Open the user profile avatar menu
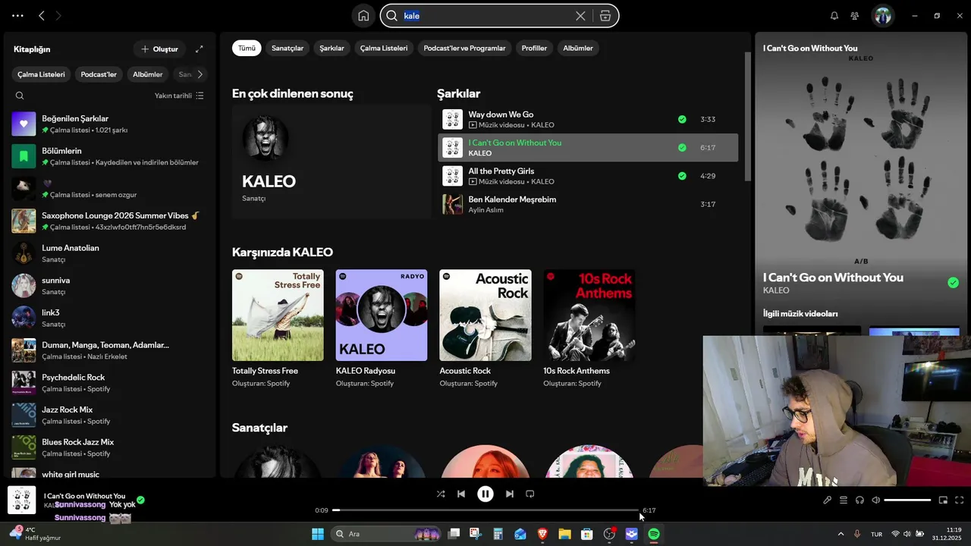The height and width of the screenshot is (546, 971). click(883, 16)
